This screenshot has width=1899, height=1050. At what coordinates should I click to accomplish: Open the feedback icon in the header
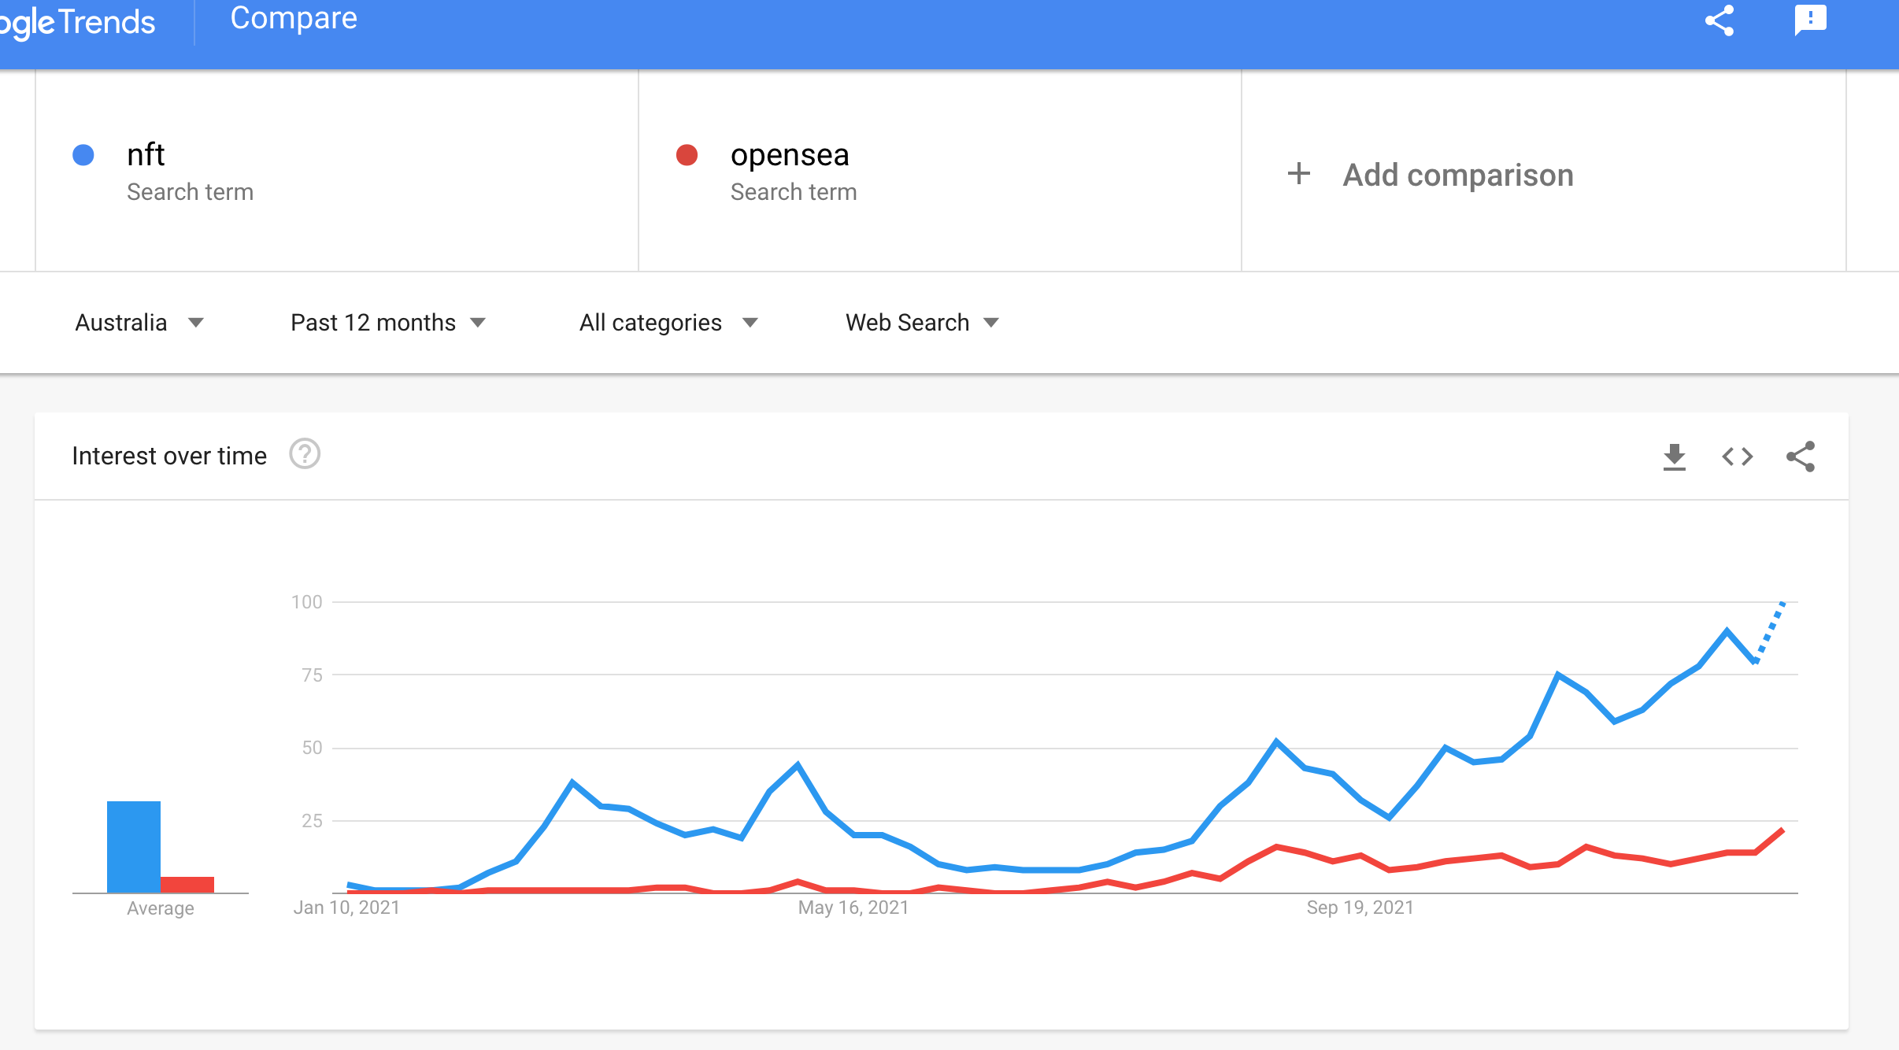[x=1810, y=20]
